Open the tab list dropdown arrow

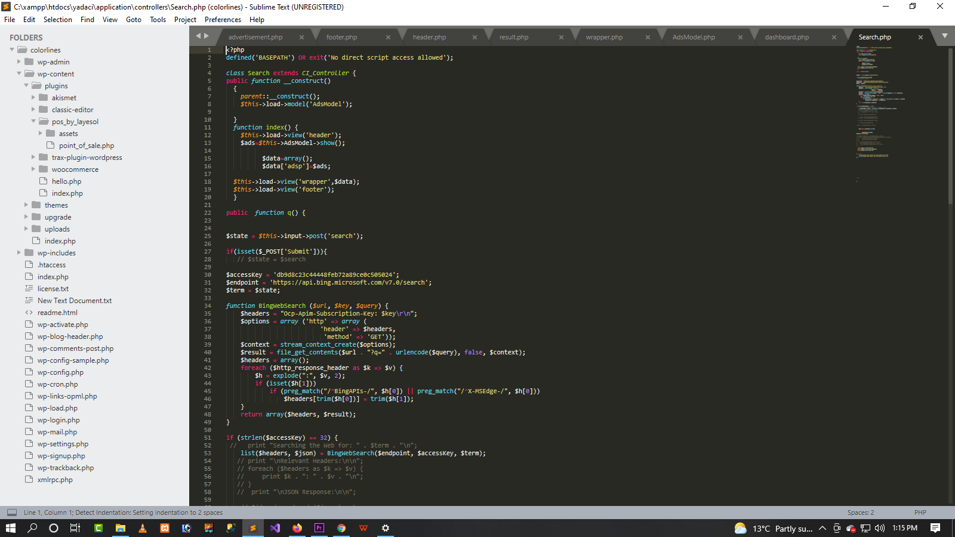944,36
